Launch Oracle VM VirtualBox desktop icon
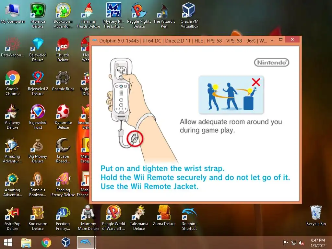The width and height of the screenshot is (332, 249). [x=189, y=15]
